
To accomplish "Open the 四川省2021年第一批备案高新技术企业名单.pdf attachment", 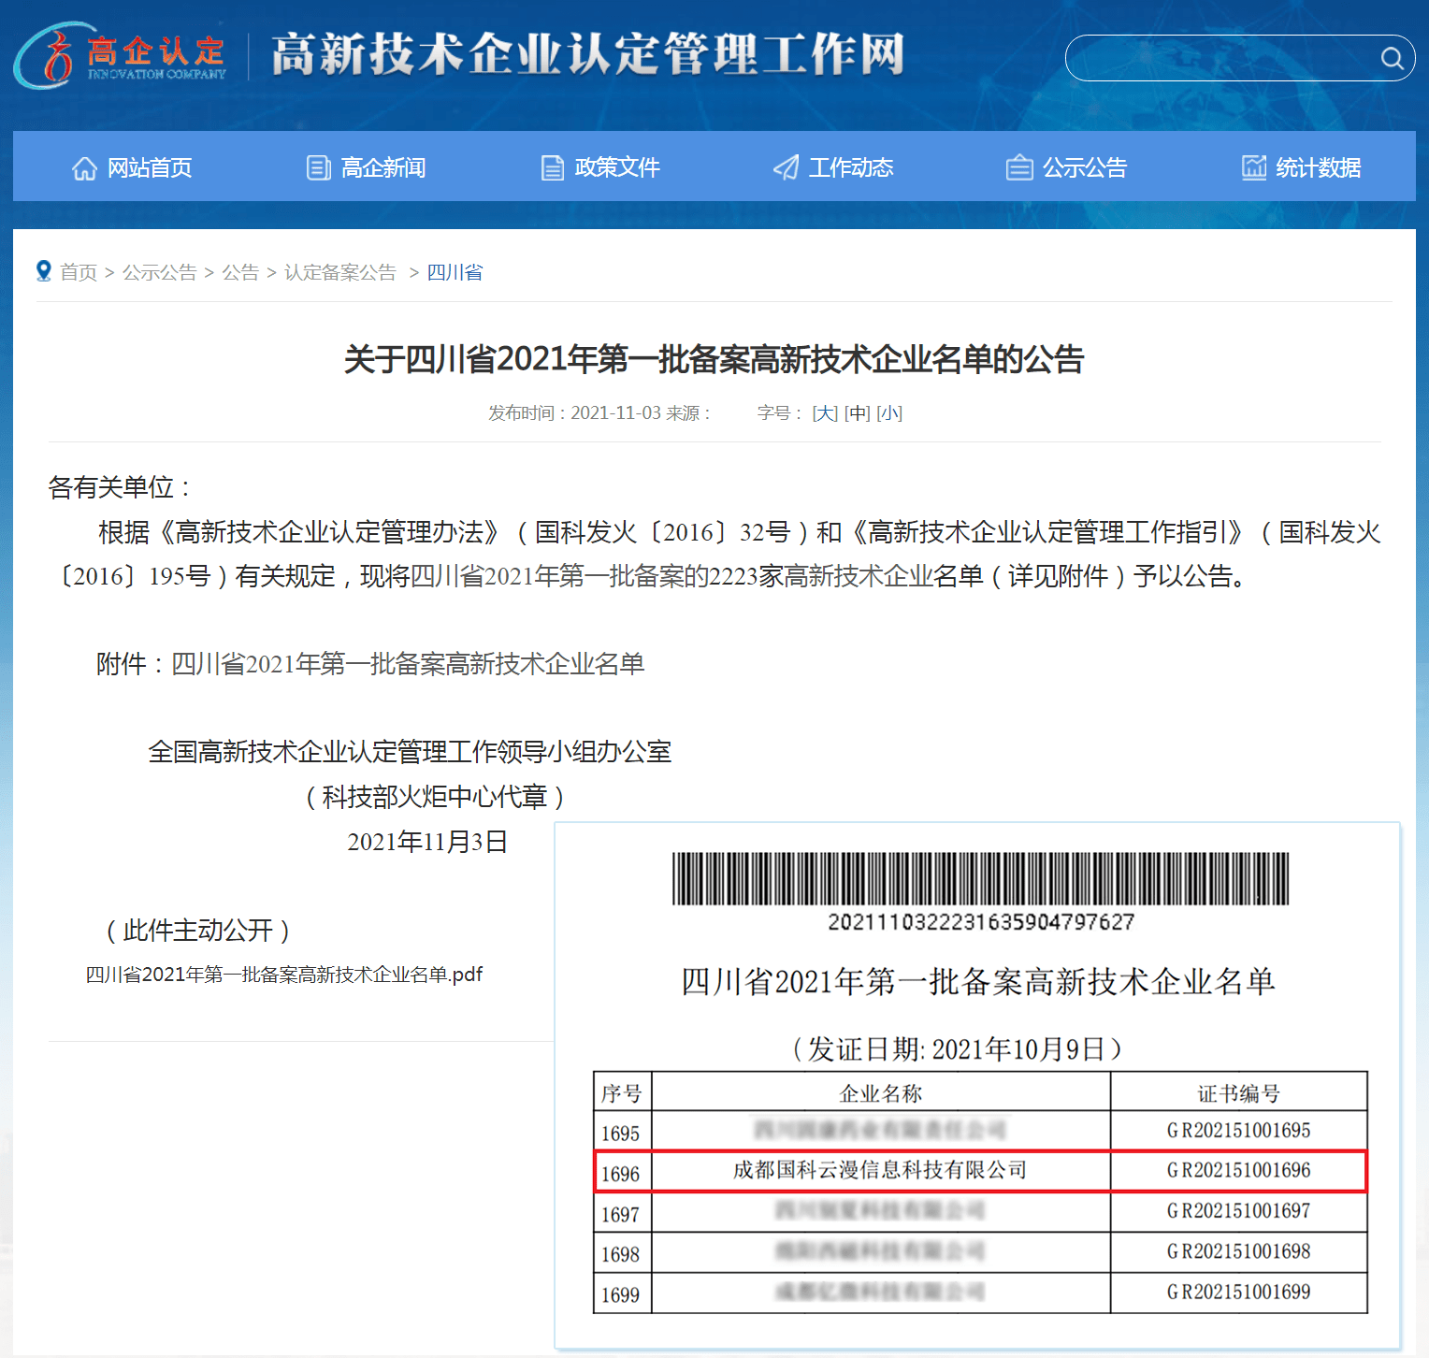I will point(284,975).
